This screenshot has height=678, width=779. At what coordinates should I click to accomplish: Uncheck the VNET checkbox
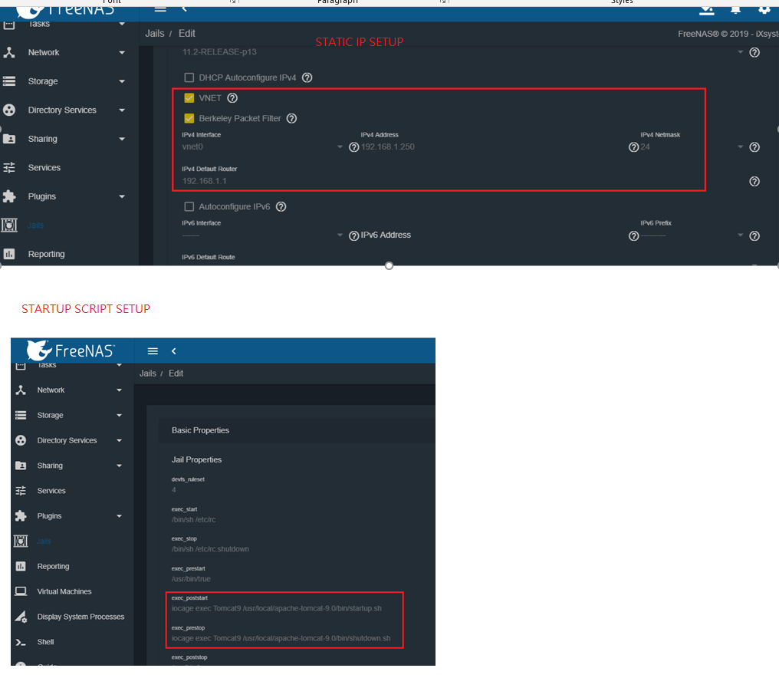coord(189,98)
